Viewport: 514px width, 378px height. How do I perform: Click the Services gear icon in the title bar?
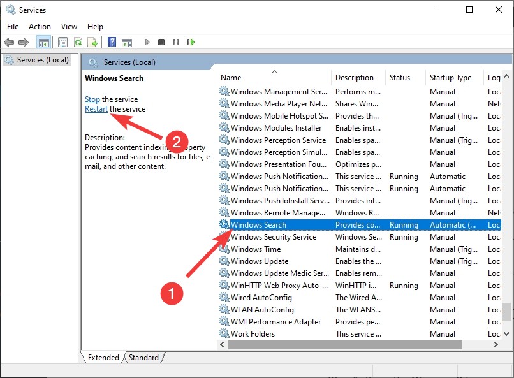pyautogui.click(x=11, y=10)
